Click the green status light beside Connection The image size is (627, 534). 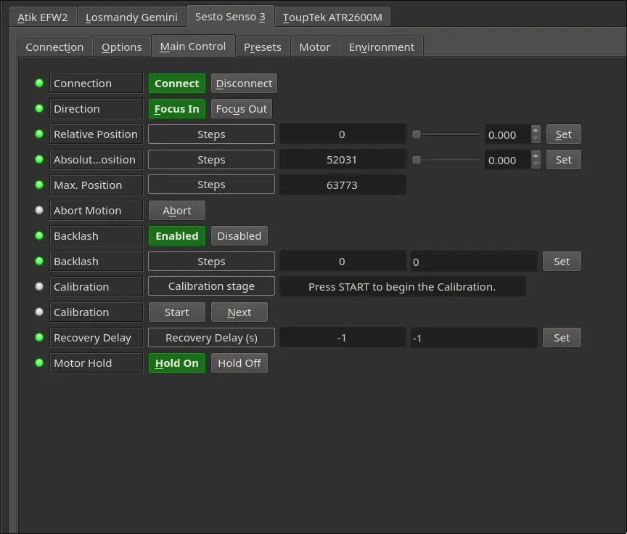(39, 83)
